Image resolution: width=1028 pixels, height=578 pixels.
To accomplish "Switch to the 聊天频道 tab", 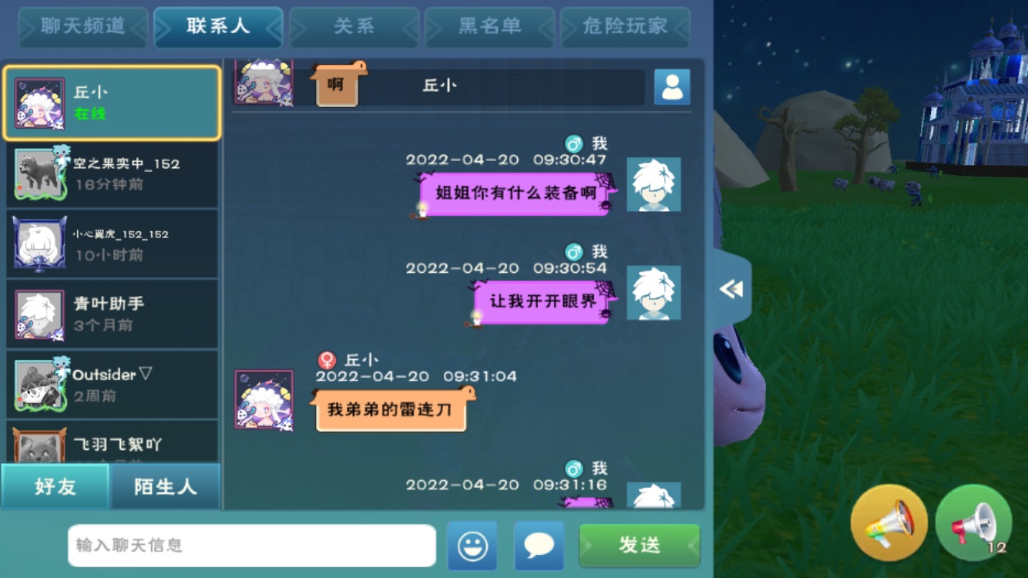I will pos(82,26).
